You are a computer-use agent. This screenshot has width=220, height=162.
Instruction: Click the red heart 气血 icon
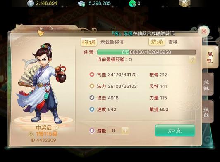pos(92,75)
